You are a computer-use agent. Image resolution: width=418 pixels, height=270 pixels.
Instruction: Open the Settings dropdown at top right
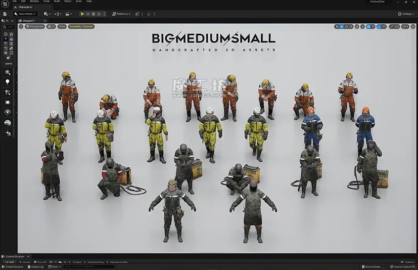406,14
